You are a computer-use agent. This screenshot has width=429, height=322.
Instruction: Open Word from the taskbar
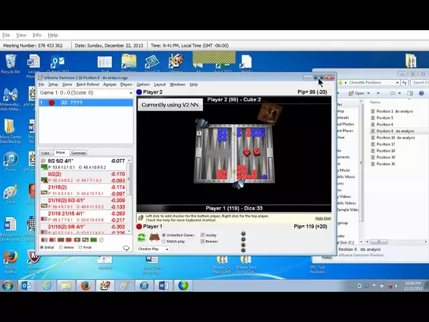164,286
